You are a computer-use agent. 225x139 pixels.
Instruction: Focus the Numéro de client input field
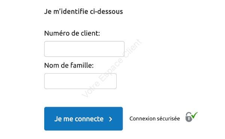point(84,49)
